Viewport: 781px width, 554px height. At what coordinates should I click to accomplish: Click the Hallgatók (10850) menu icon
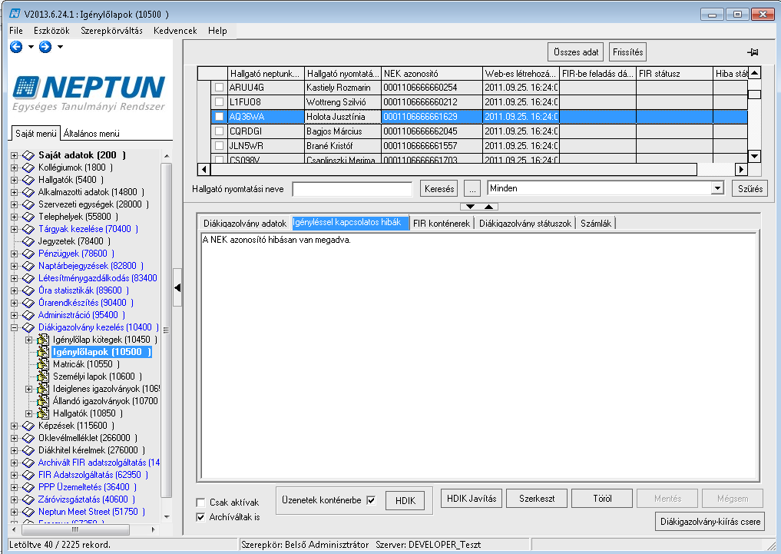tap(43, 413)
